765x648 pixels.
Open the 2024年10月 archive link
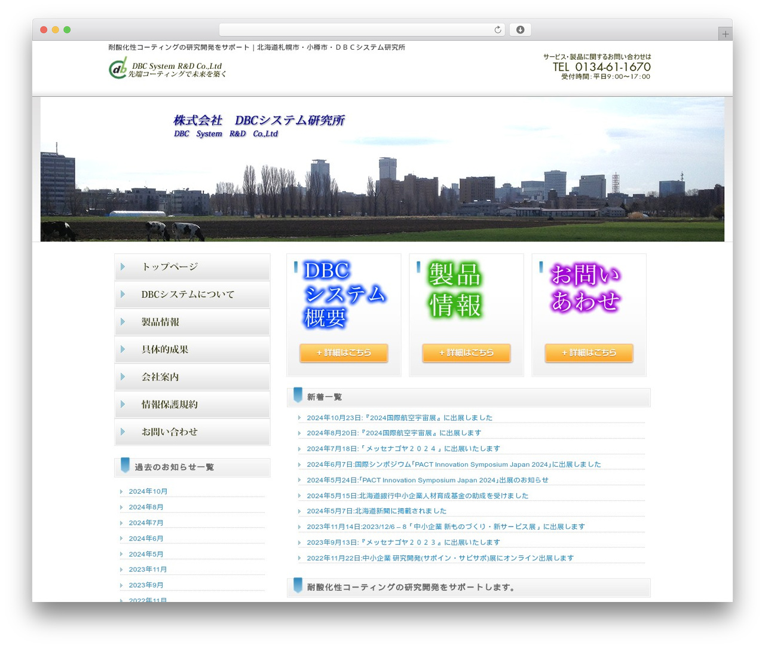click(148, 491)
